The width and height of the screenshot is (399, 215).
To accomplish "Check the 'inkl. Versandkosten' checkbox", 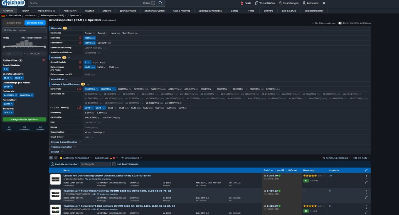I will pos(44,37).
